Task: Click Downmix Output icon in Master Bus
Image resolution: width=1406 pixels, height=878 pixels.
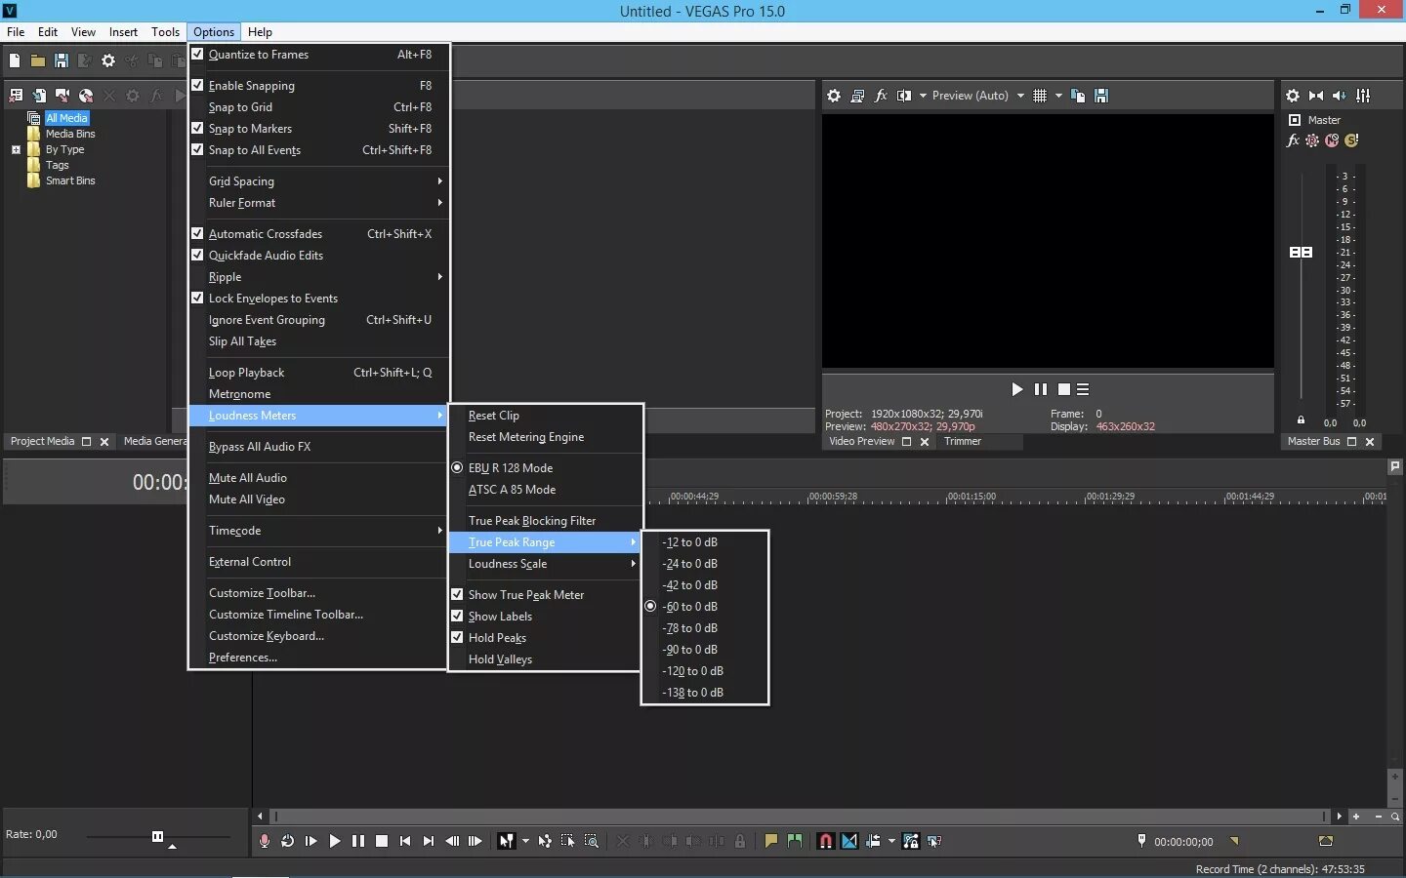Action: coord(1316,96)
